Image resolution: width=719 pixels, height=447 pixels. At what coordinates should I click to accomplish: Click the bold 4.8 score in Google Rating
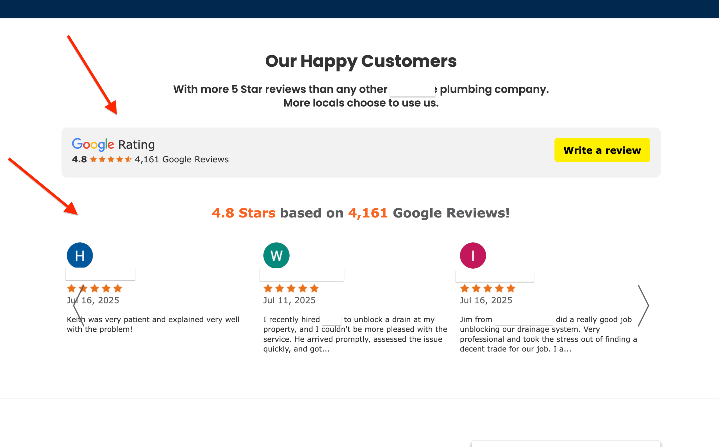[x=79, y=160]
